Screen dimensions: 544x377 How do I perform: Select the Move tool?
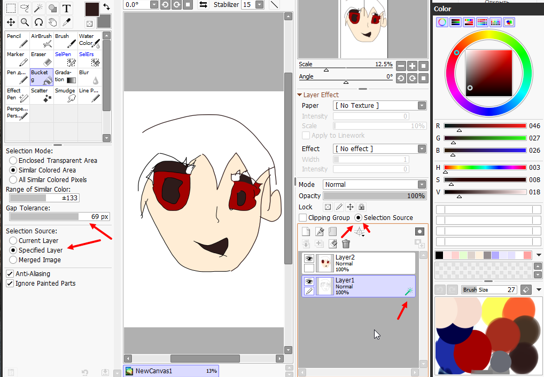click(x=11, y=22)
